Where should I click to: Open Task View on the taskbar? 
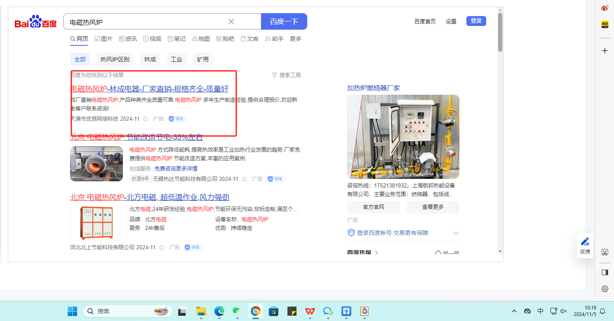tap(183, 311)
